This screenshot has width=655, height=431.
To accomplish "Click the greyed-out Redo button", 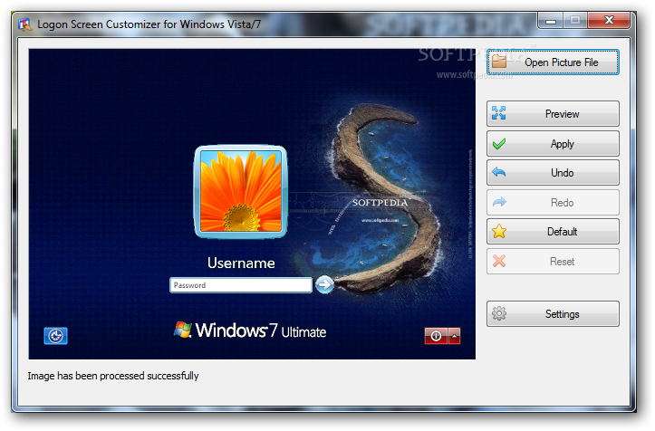I will tap(553, 203).
